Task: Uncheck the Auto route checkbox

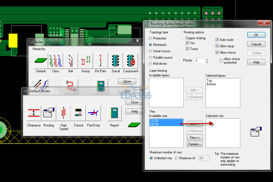Action: pos(217,40)
